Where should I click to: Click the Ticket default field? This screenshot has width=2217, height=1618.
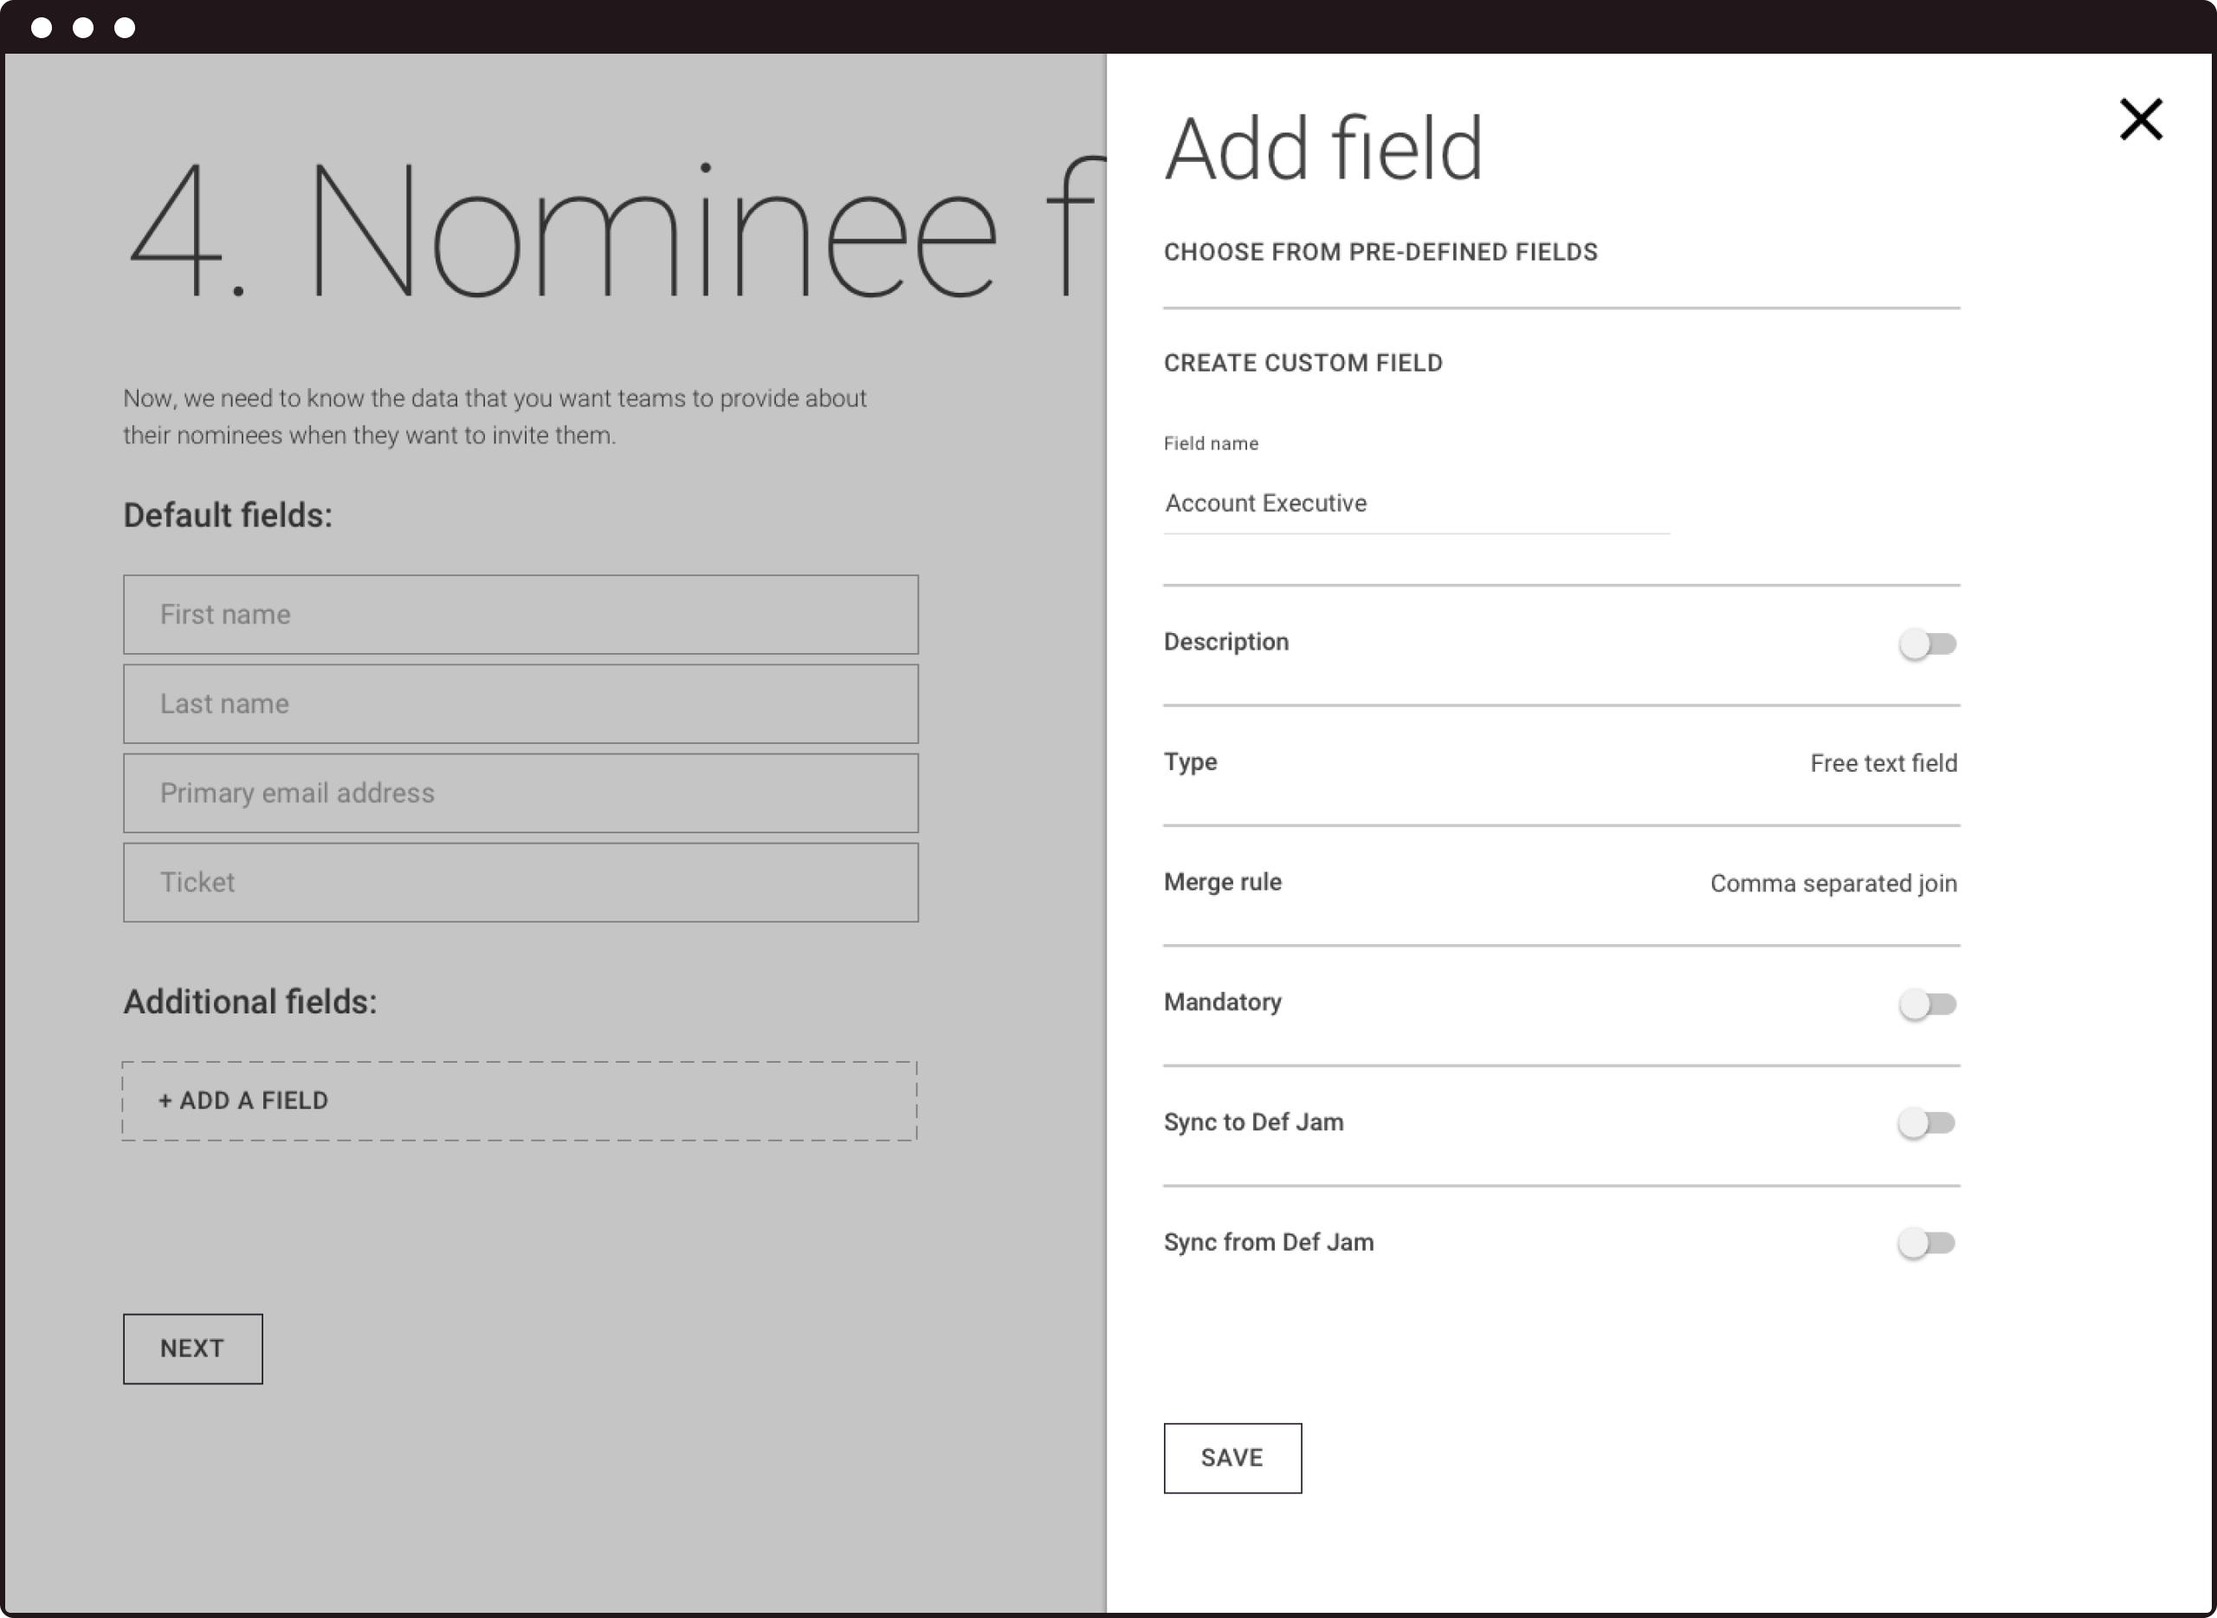[521, 881]
